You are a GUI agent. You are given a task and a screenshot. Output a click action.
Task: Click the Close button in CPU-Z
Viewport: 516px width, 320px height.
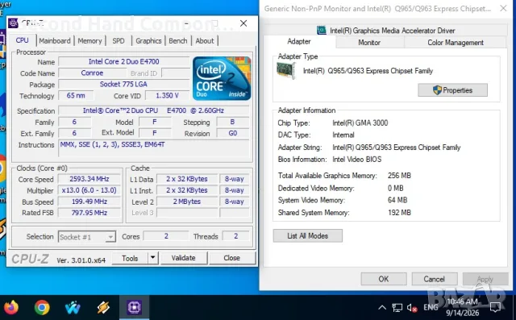pos(232,258)
